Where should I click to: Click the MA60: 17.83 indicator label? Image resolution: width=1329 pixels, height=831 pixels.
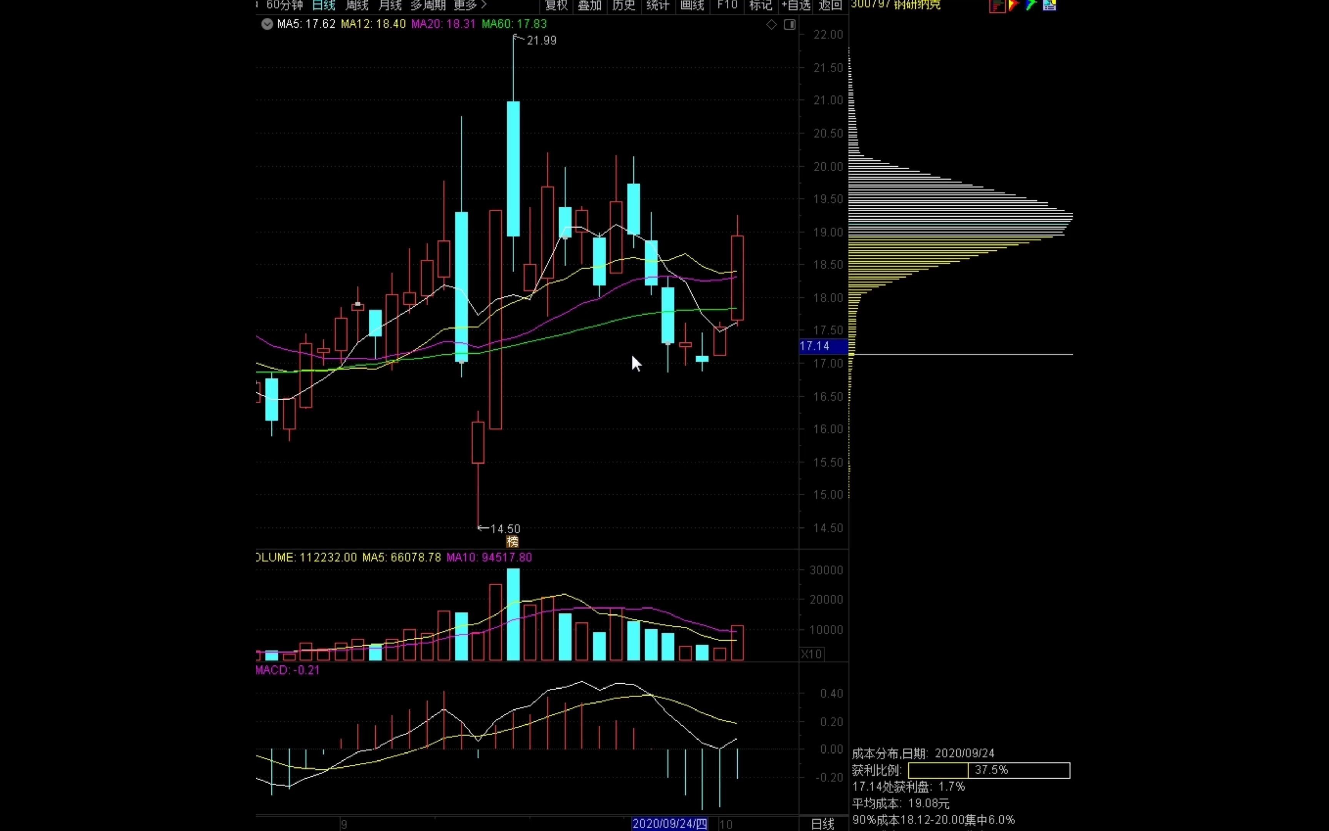click(514, 24)
